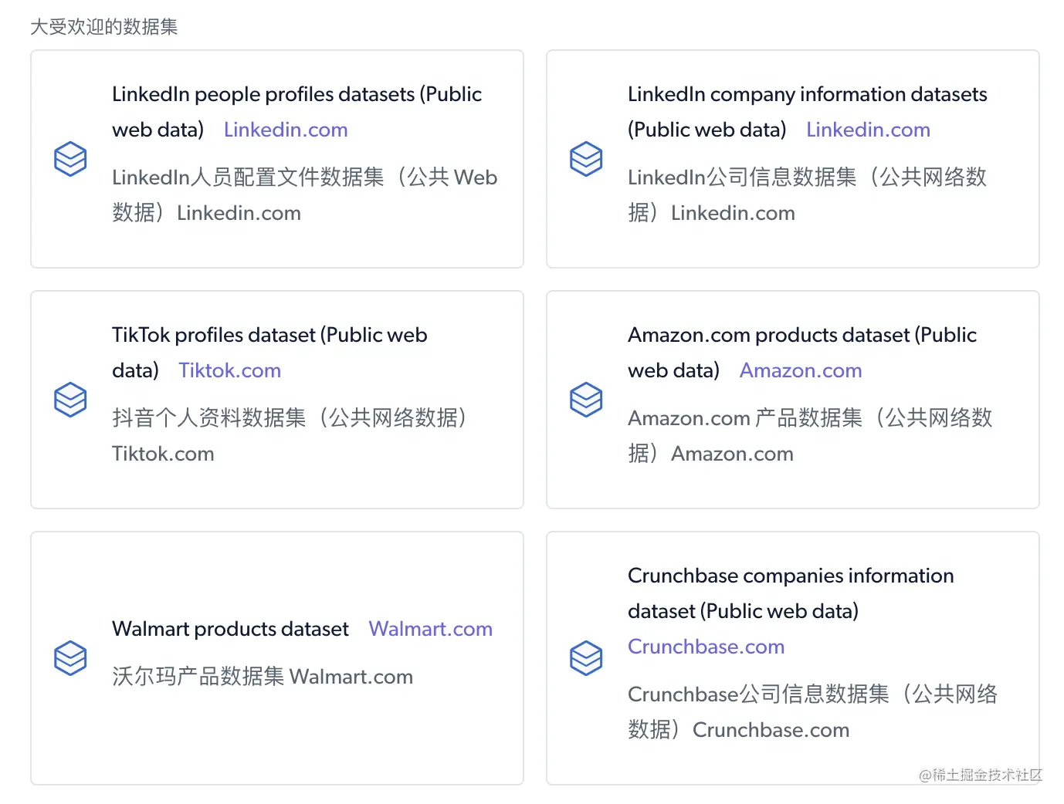Image resolution: width=1064 pixels, height=804 pixels.
Task: Select the TikTok profiles dataset title
Action: (x=269, y=353)
